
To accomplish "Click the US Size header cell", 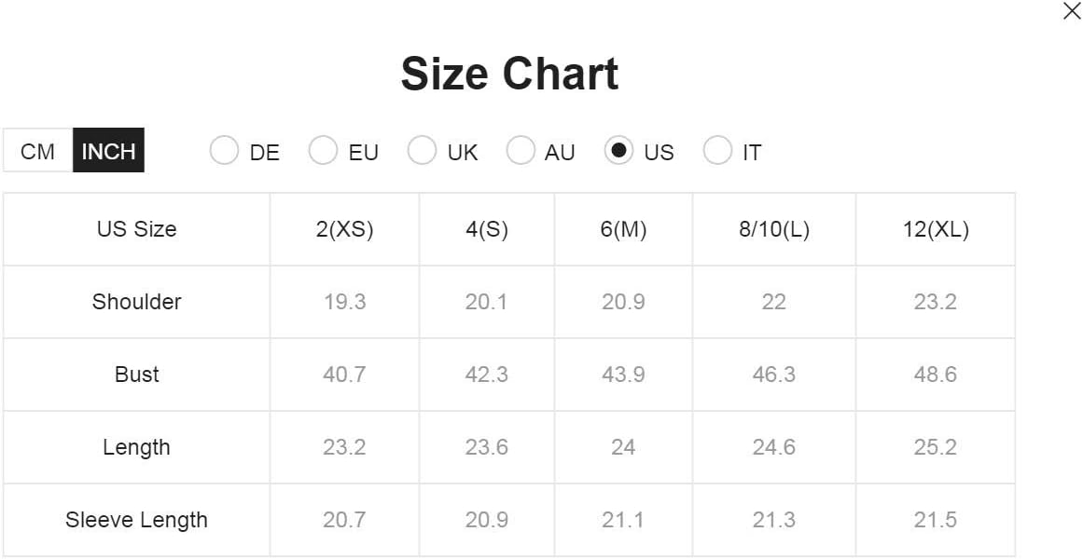I will point(137,229).
